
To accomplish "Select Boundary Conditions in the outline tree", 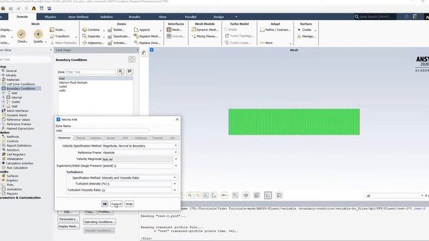I will (x=21, y=88).
